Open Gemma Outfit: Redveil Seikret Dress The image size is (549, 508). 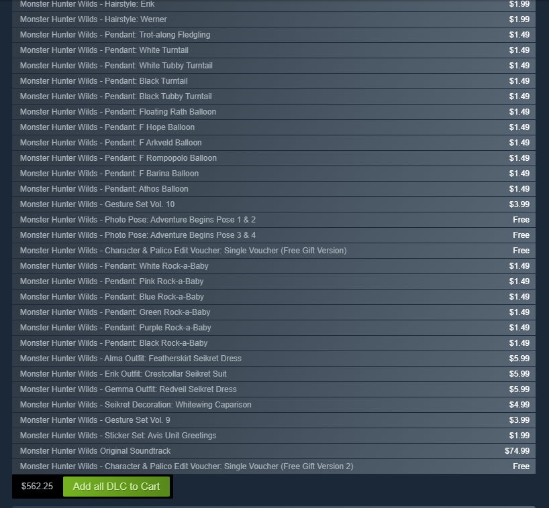[x=274, y=389]
